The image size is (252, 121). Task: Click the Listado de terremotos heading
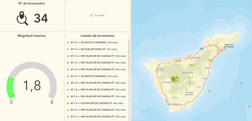point(97,36)
